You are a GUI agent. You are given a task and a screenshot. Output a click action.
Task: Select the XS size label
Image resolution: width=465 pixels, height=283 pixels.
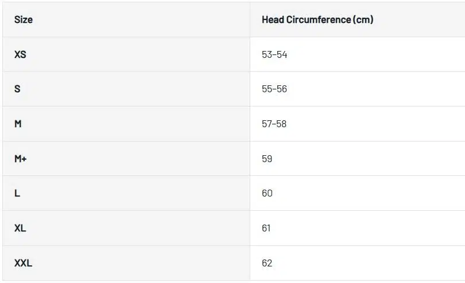20,54
